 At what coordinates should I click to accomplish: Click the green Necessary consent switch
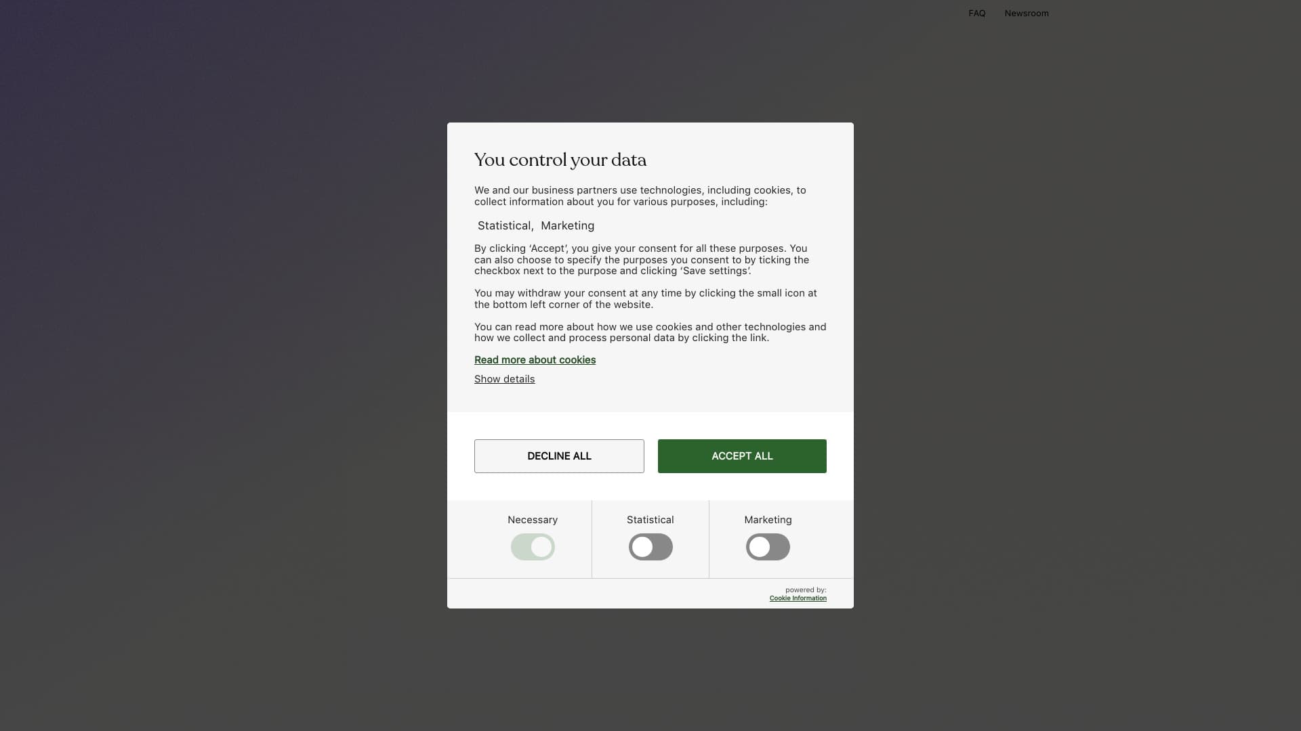[533, 546]
